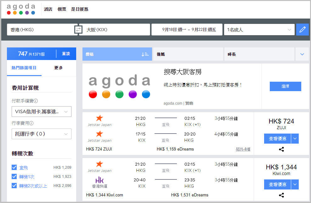Click 重設 to reset filters
The height and width of the screenshot is (203, 311).
coord(66,54)
